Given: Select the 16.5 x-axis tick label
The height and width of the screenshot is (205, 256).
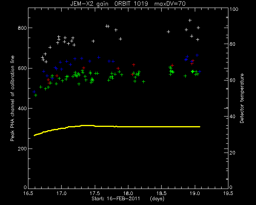Looking at the screenshot, I should click(28, 193).
